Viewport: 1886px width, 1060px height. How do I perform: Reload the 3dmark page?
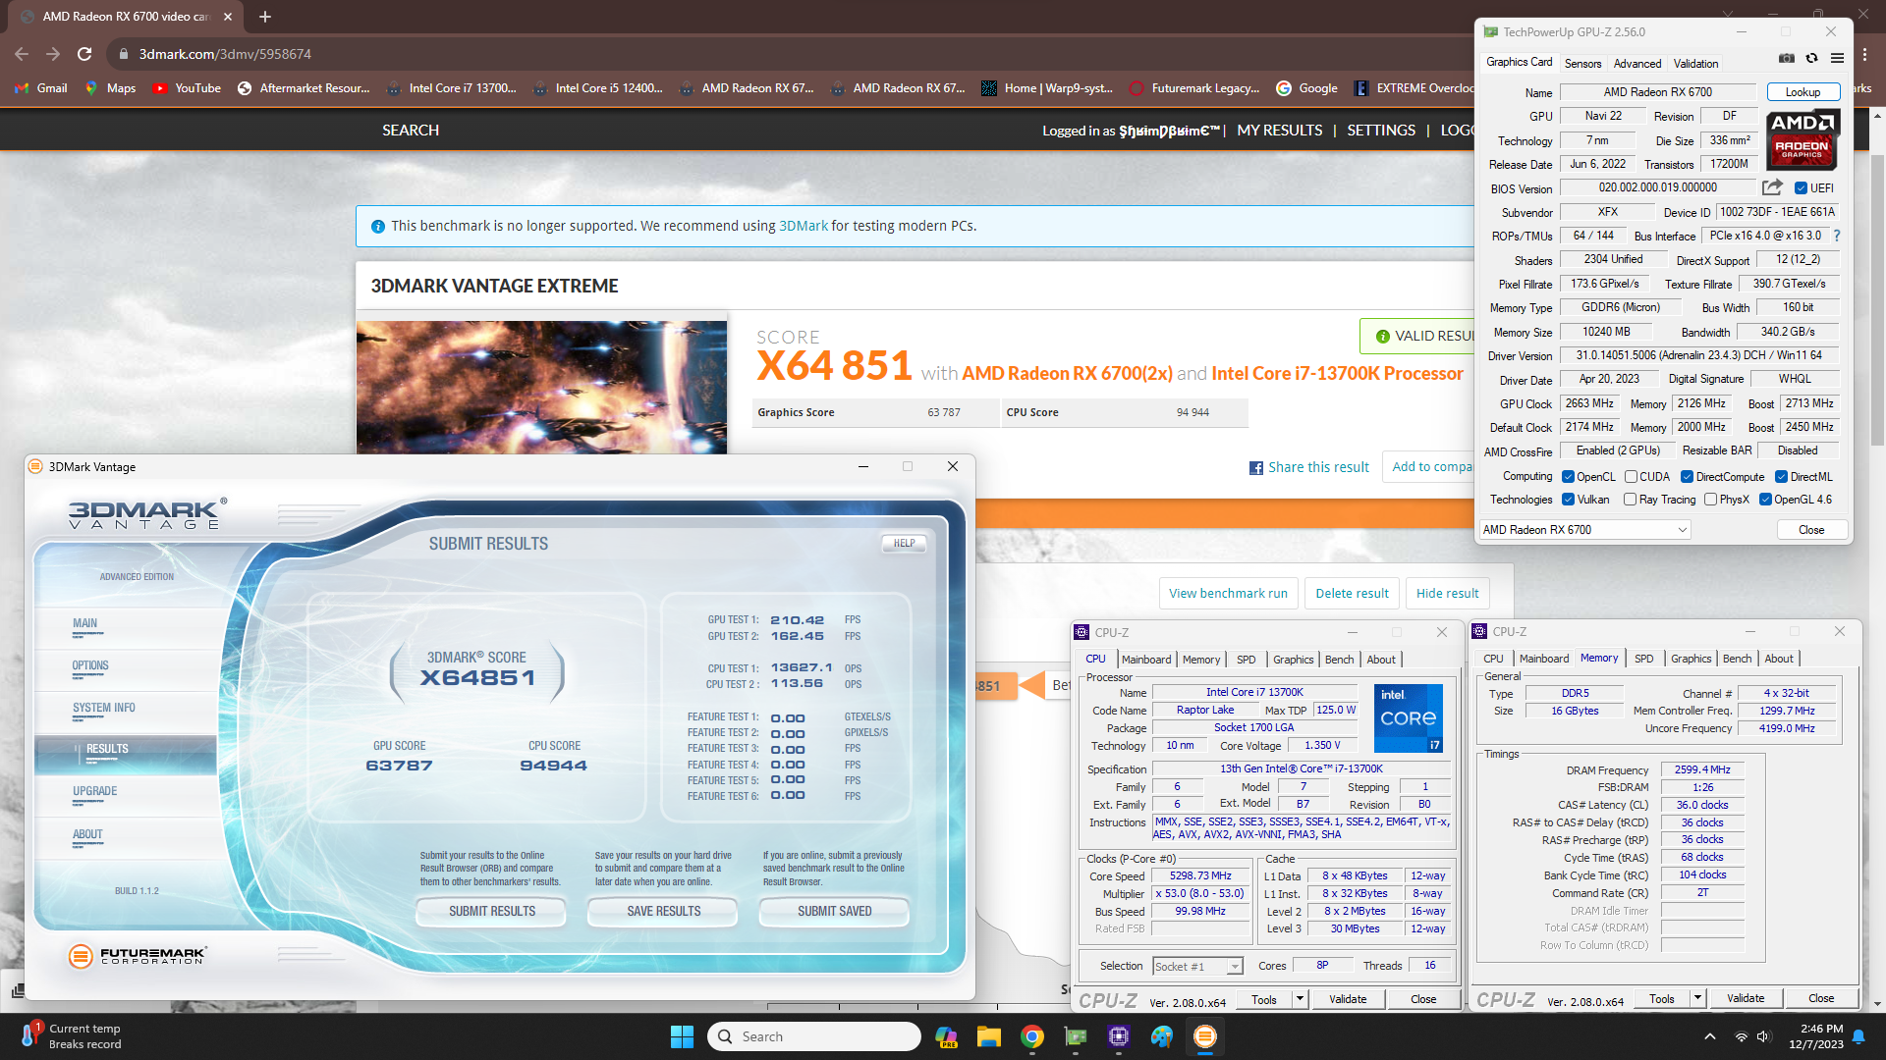pos(84,54)
